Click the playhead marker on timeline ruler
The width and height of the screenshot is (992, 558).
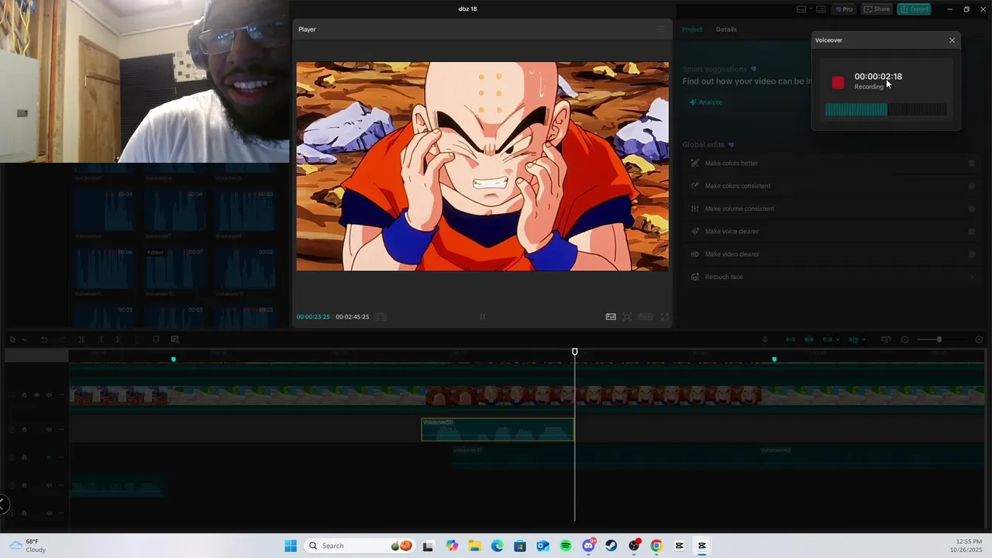[x=574, y=352]
